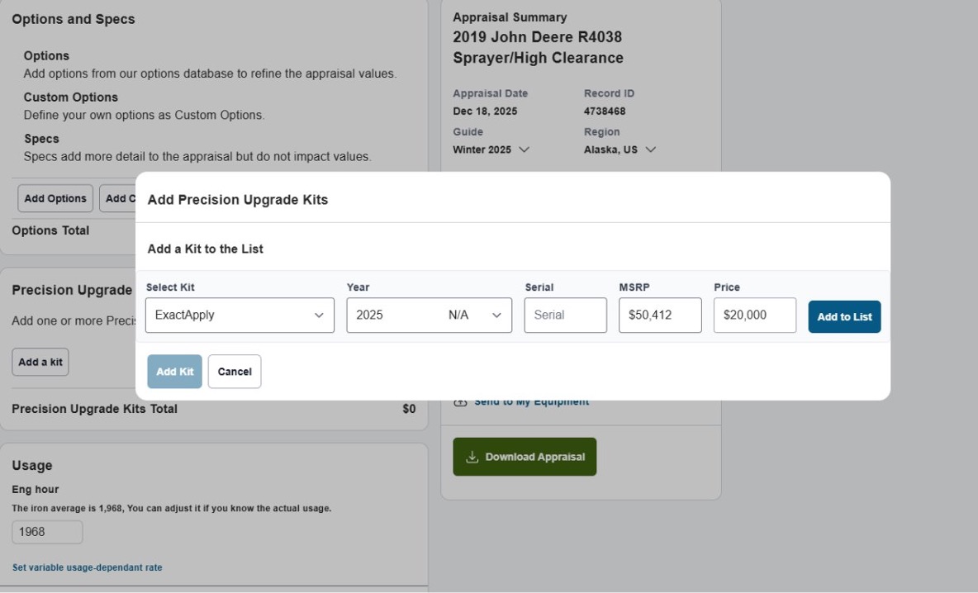Click inside the Serial input field
The image size is (978, 593).
click(x=565, y=315)
